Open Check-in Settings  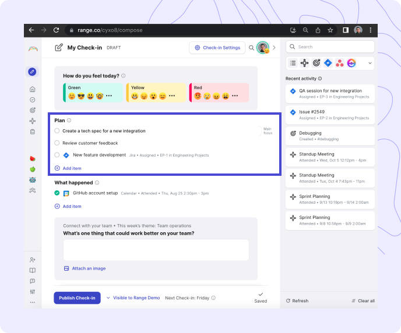[x=217, y=48]
